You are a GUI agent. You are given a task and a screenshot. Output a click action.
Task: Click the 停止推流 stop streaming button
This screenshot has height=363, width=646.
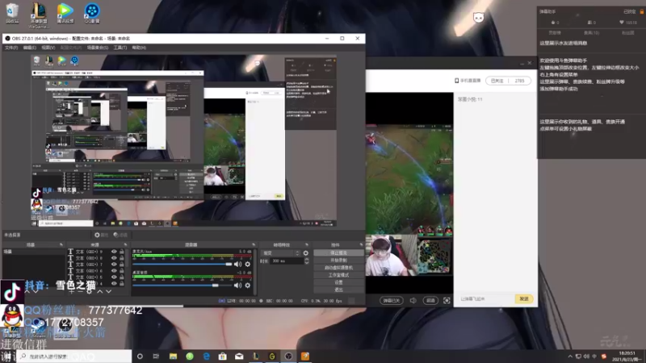[x=338, y=252]
